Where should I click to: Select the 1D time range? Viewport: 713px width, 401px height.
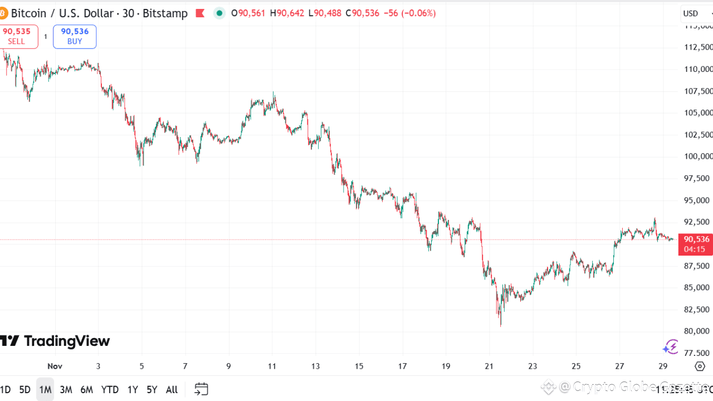pyautogui.click(x=5, y=390)
